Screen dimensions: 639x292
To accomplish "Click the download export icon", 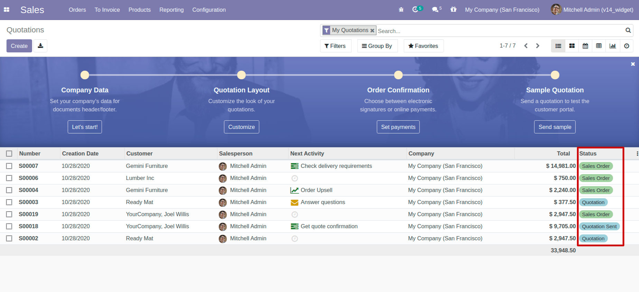I will point(40,46).
